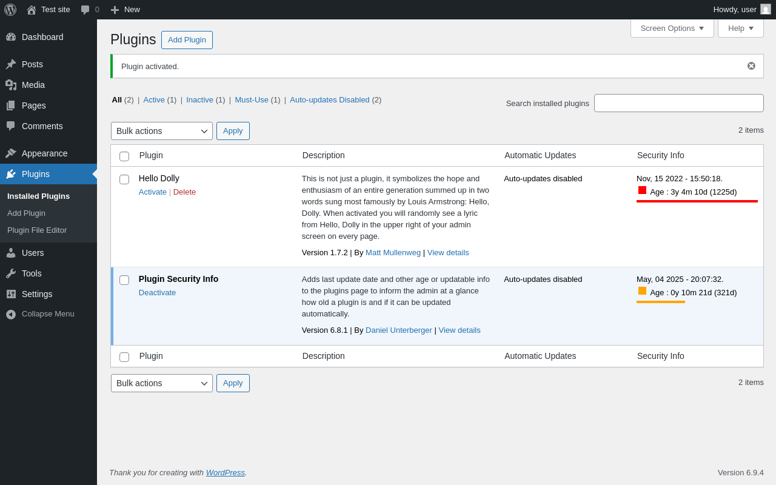Click the red age square for Hello Dolly

pyautogui.click(x=642, y=190)
